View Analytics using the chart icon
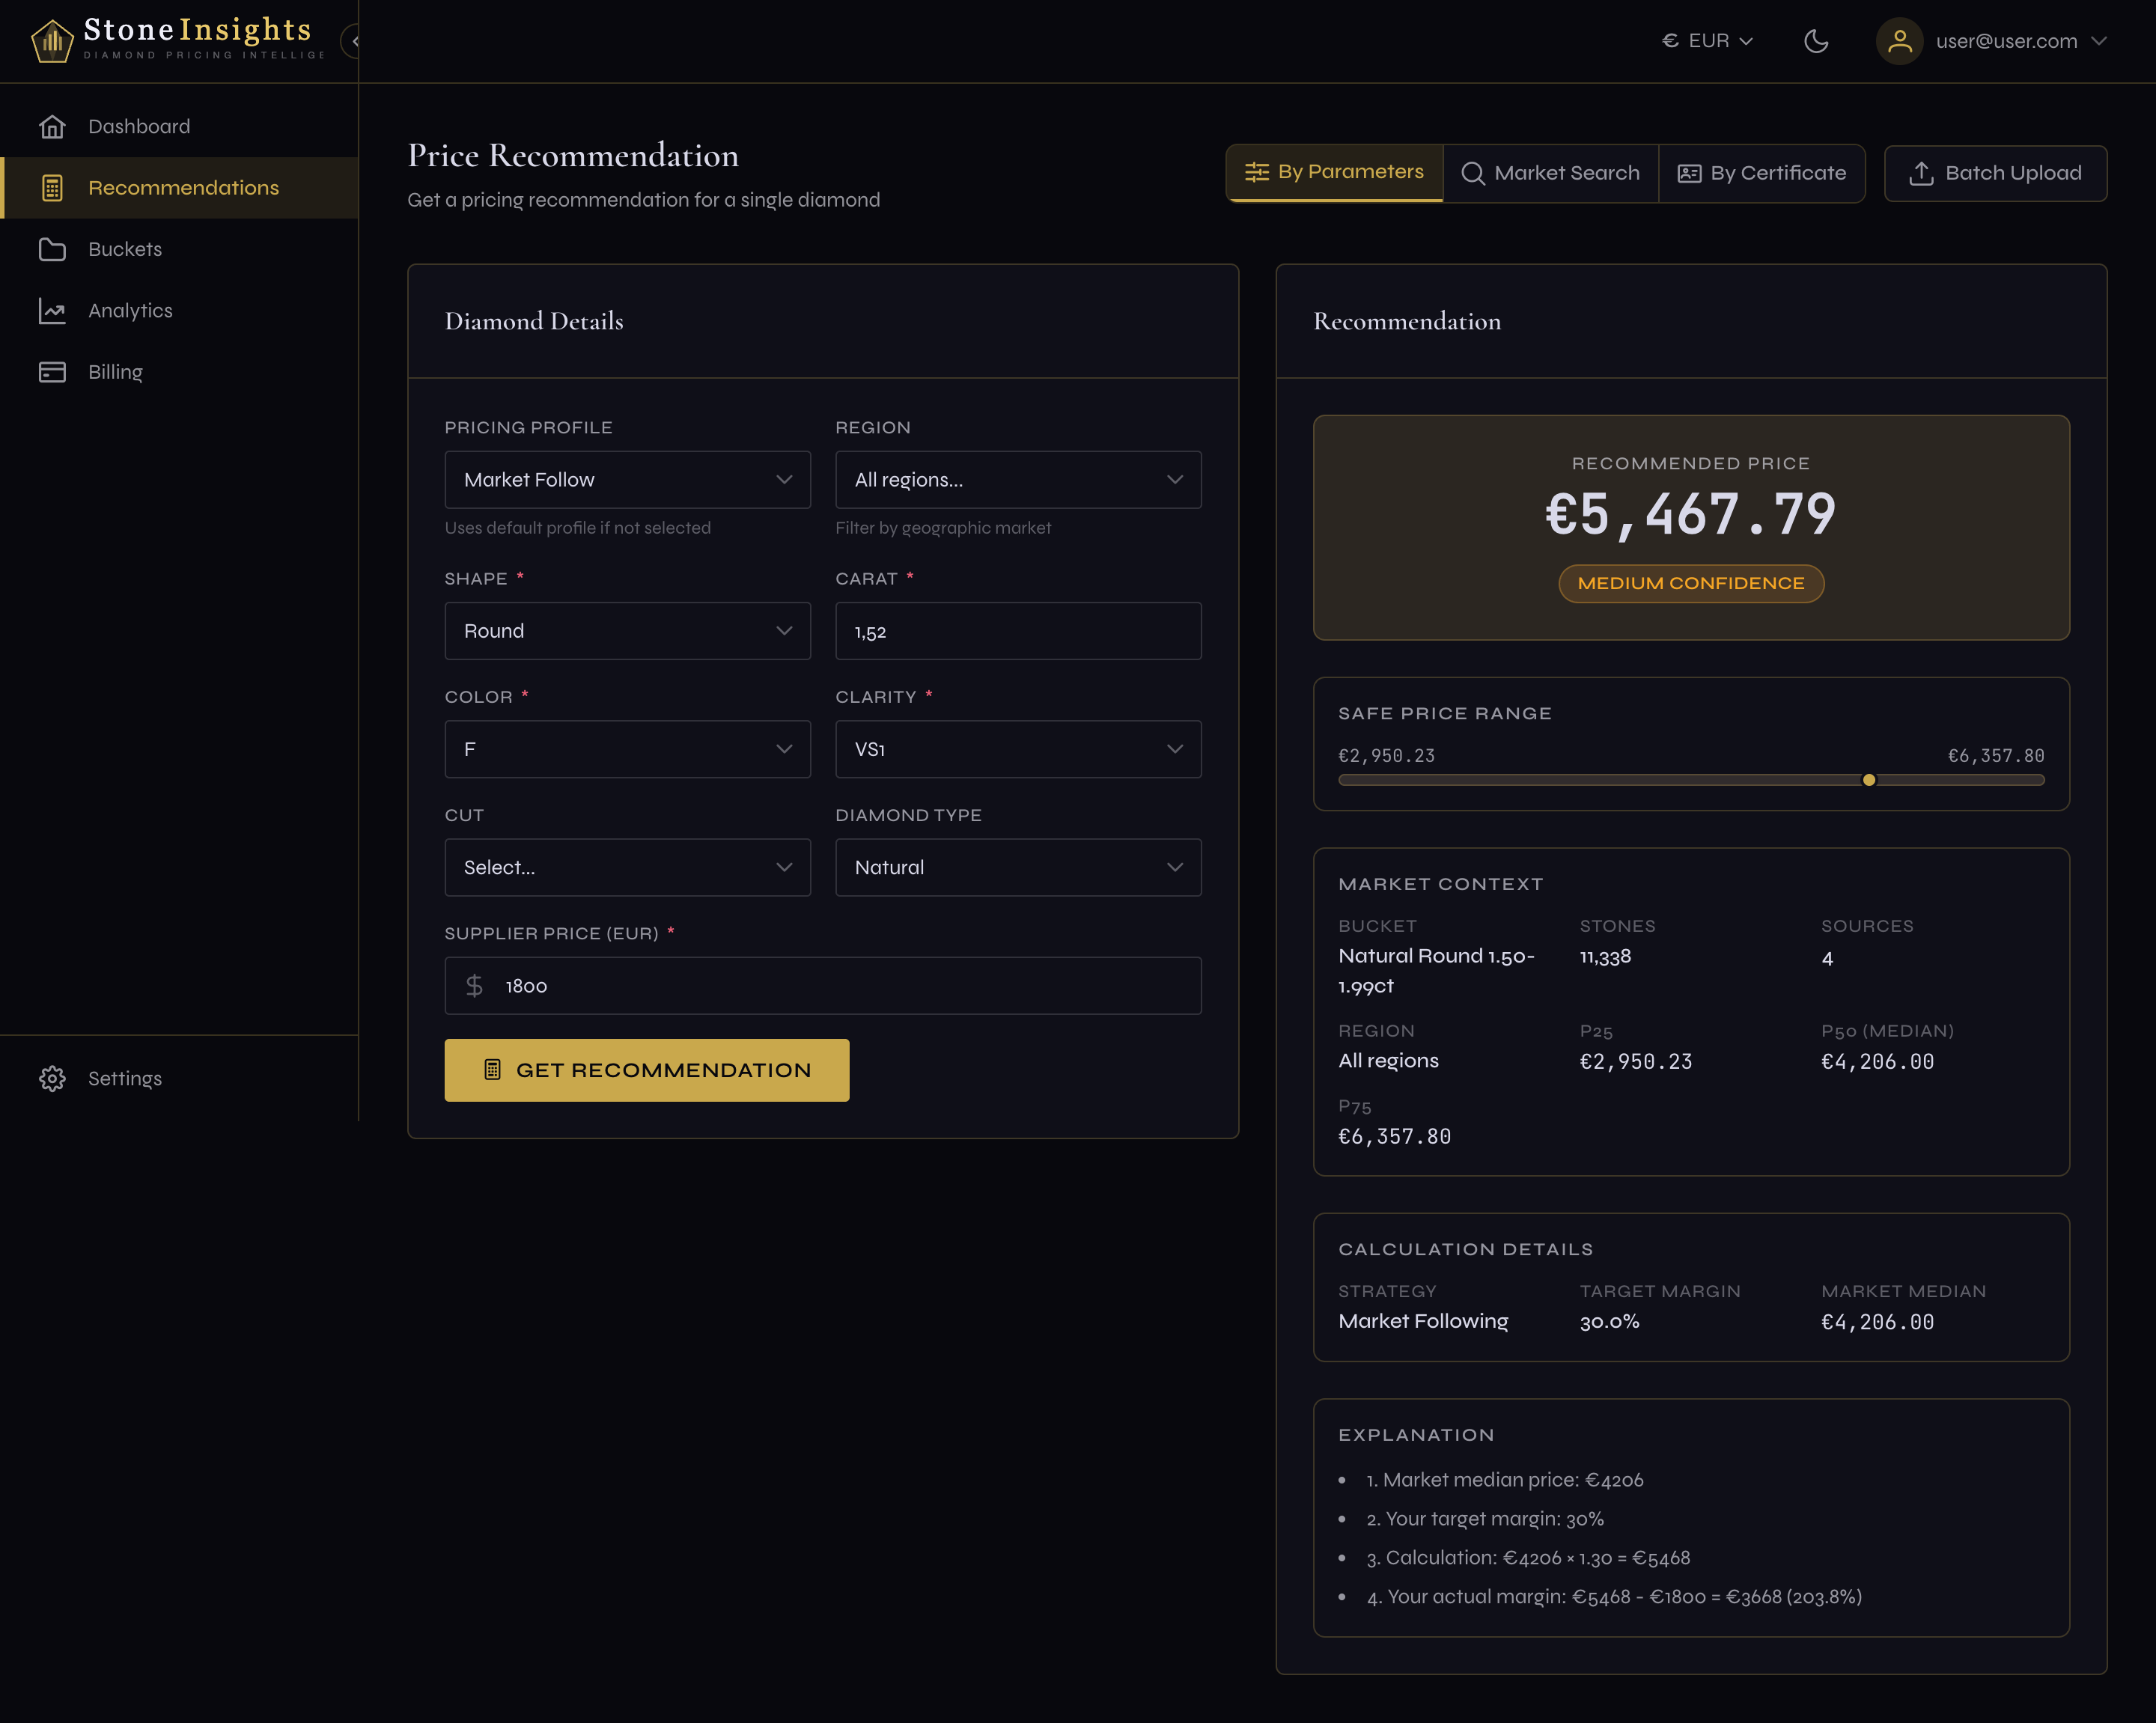Image resolution: width=2156 pixels, height=1723 pixels. click(x=52, y=310)
